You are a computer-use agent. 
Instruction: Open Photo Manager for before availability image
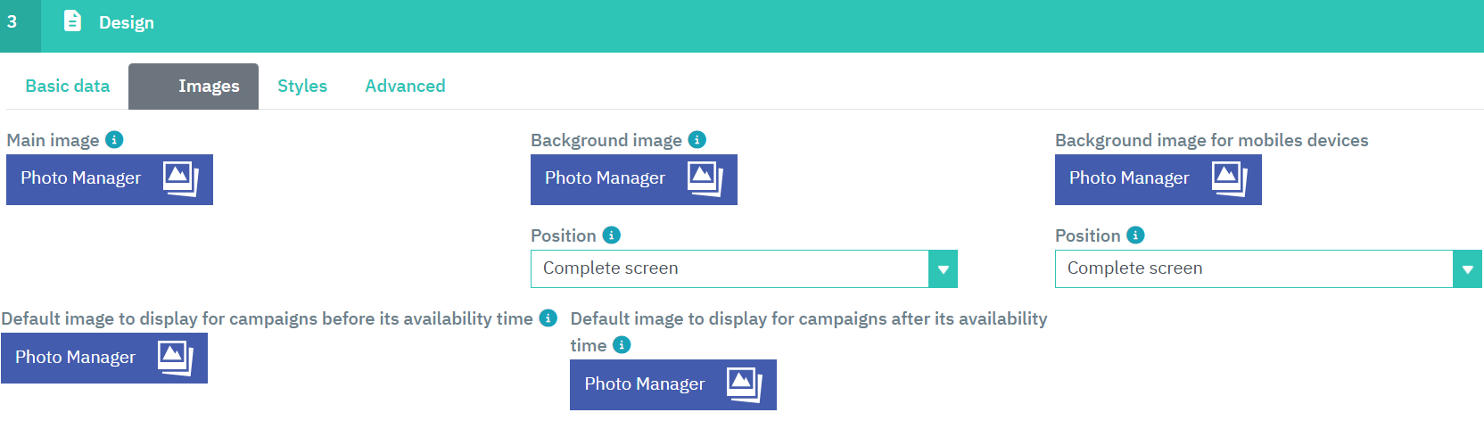point(103,358)
